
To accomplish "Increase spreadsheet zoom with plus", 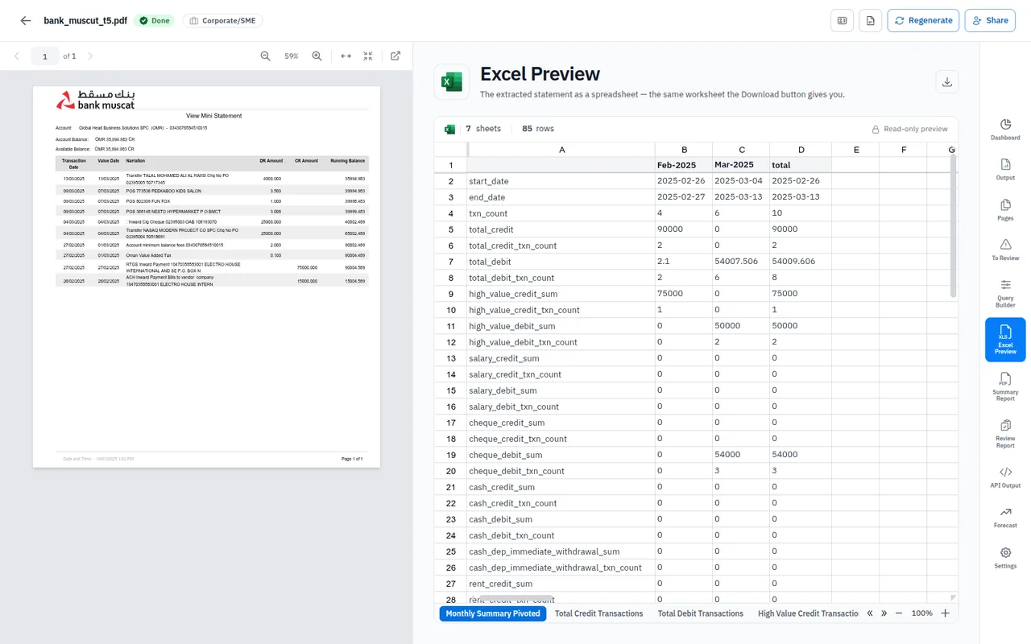I will pyautogui.click(x=946, y=613).
